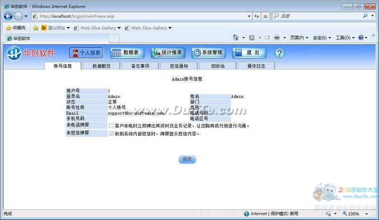Open 统计报表 reports
The image size is (379, 220).
click(x=167, y=53)
